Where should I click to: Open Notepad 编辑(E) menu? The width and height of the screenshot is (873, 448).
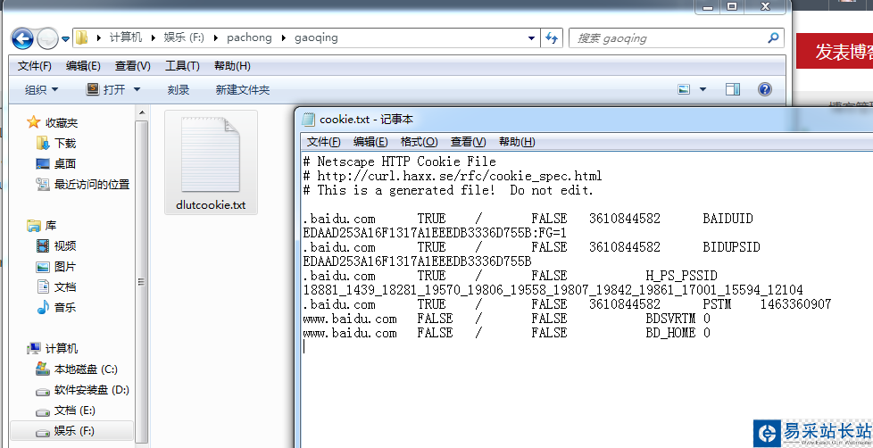[370, 142]
